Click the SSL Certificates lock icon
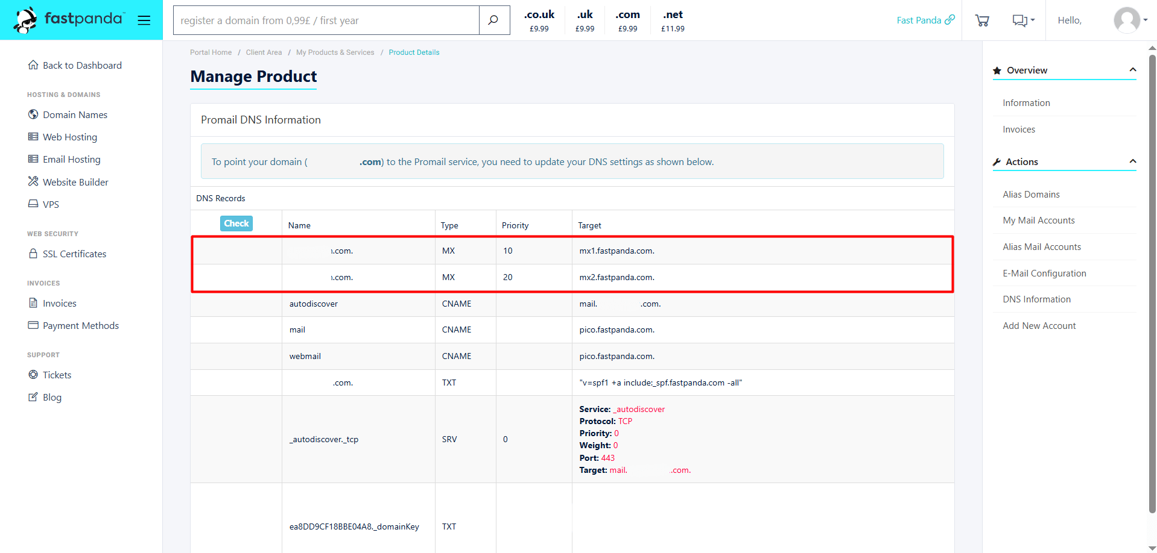This screenshot has height=553, width=1157. coord(33,254)
